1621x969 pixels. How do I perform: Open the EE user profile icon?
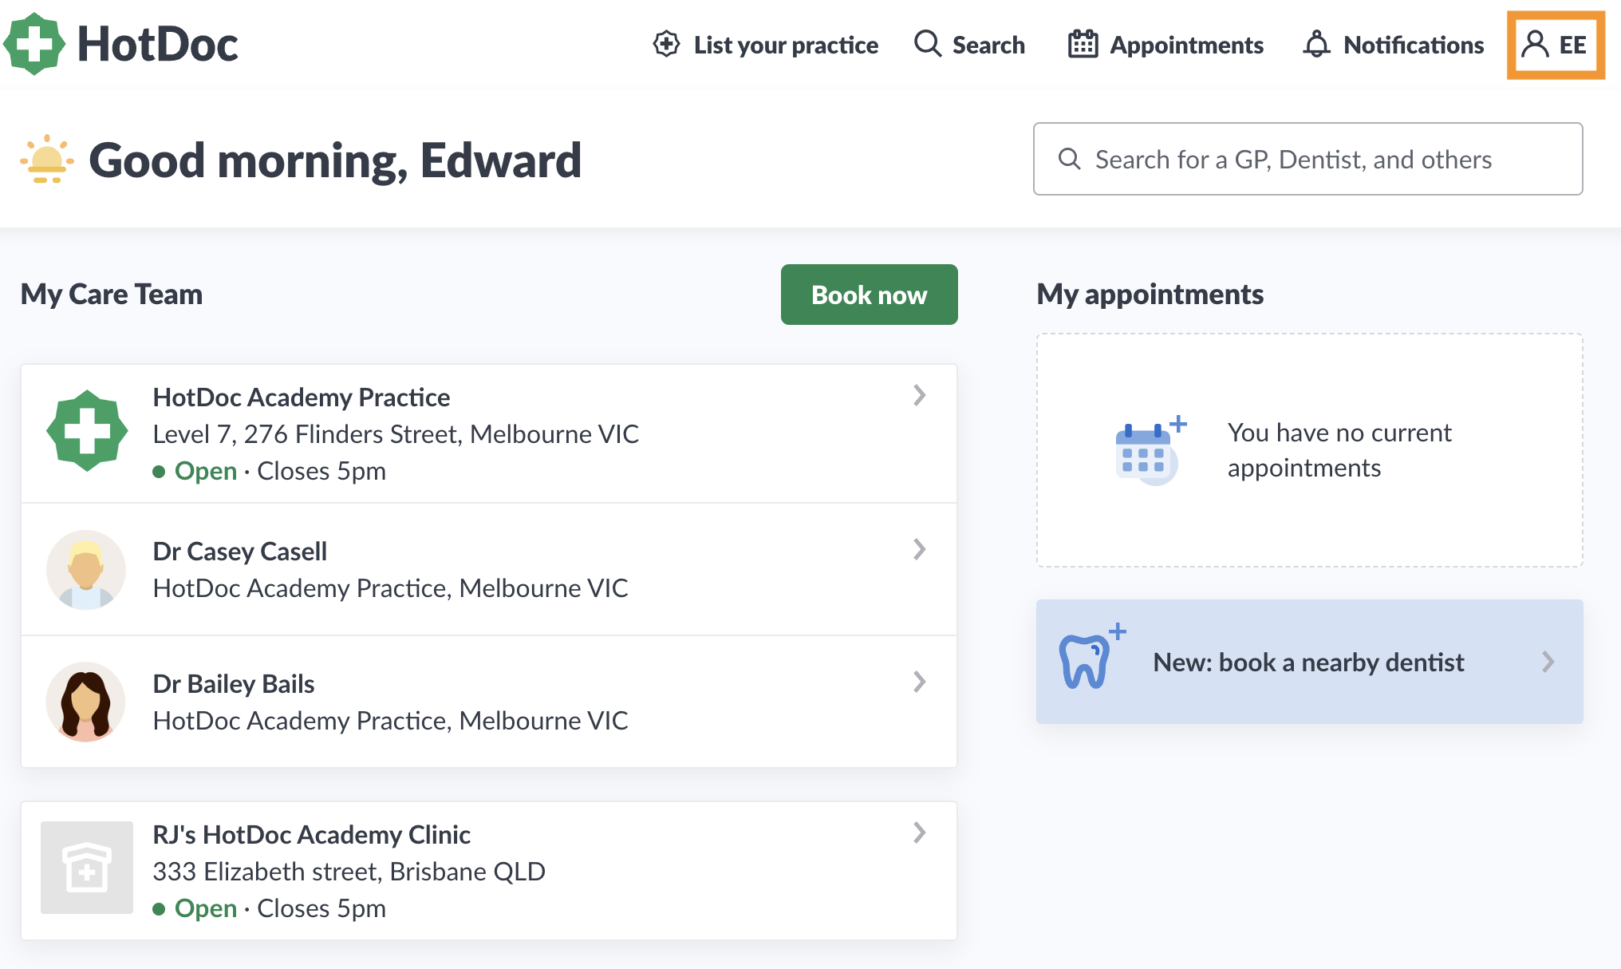(1535, 45)
